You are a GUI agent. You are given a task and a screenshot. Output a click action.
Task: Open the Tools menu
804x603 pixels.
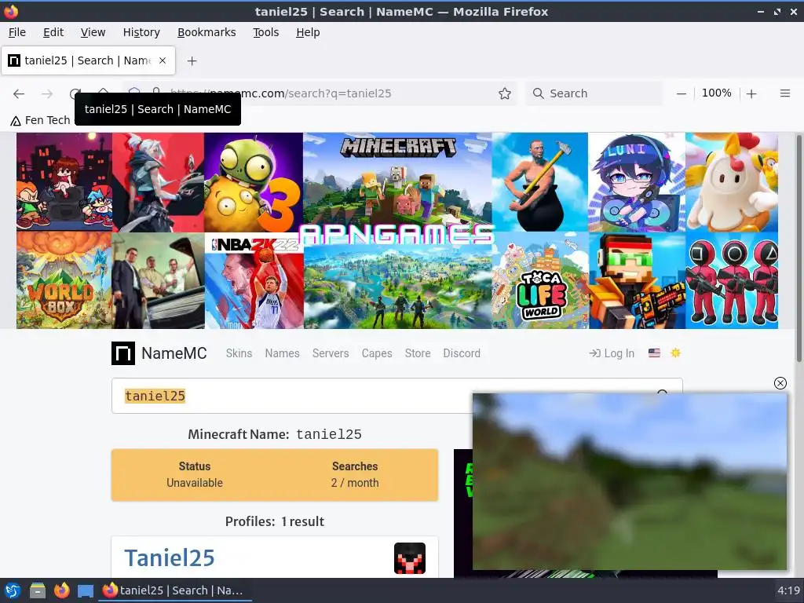[265, 32]
